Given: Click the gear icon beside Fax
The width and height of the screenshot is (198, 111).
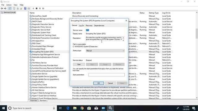Looking at the screenshot, I should [31, 60].
